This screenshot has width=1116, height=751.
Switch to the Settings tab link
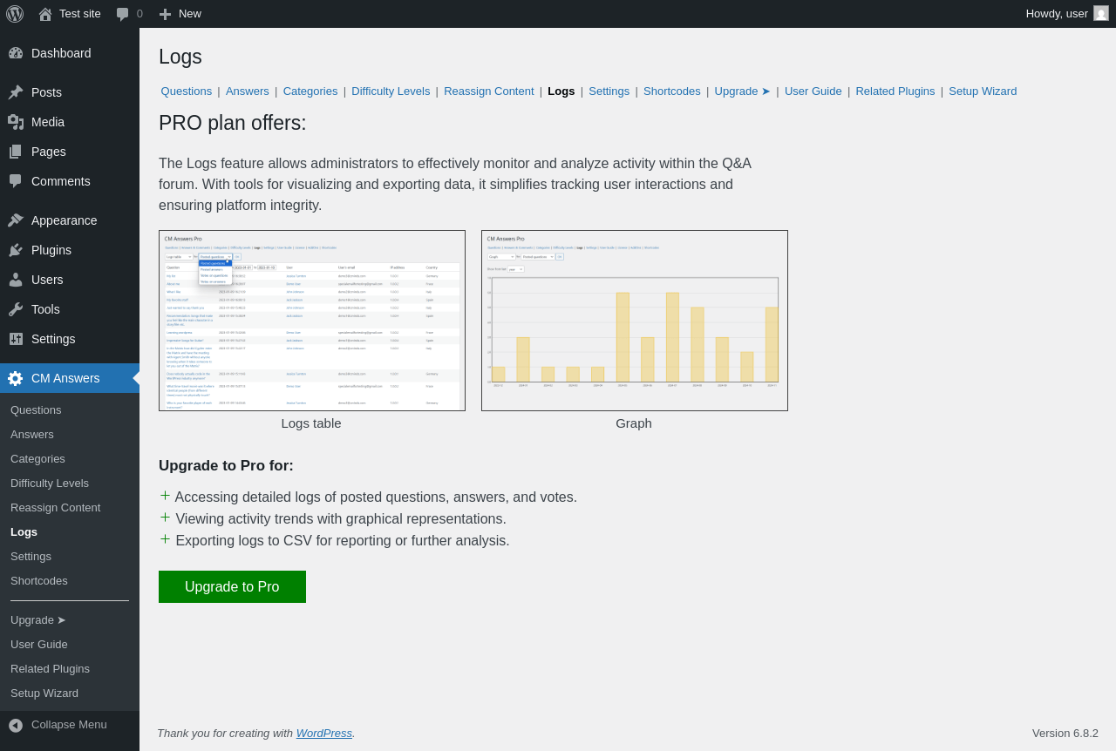point(609,91)
